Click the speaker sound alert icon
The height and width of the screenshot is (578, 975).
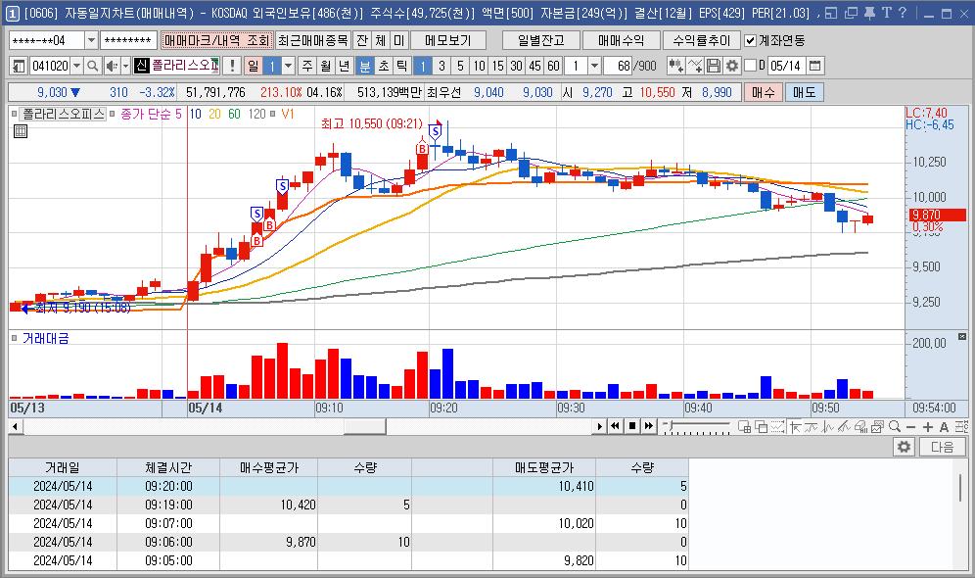point(112,66)
